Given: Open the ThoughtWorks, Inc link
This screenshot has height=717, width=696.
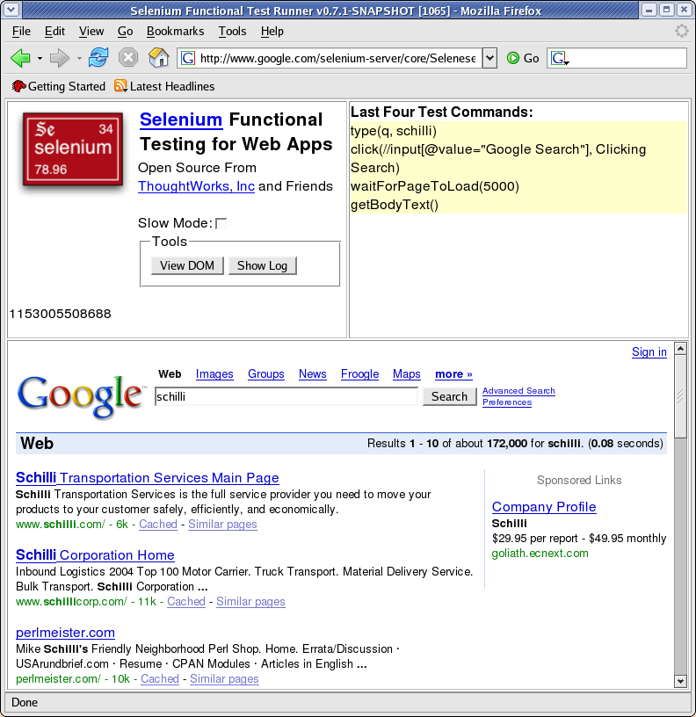Looking at the screenshot, I should (x=196, y=186).
